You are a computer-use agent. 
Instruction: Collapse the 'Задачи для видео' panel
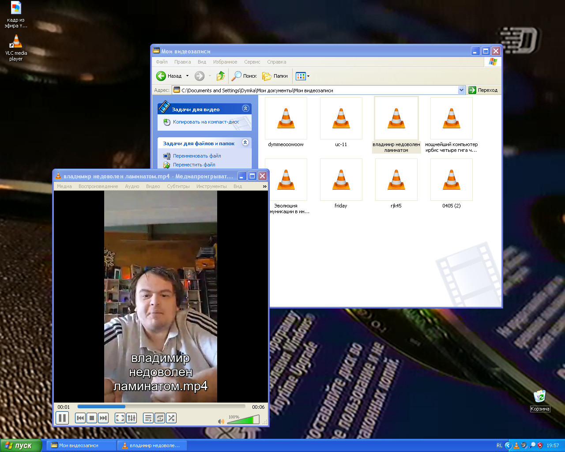245,109
